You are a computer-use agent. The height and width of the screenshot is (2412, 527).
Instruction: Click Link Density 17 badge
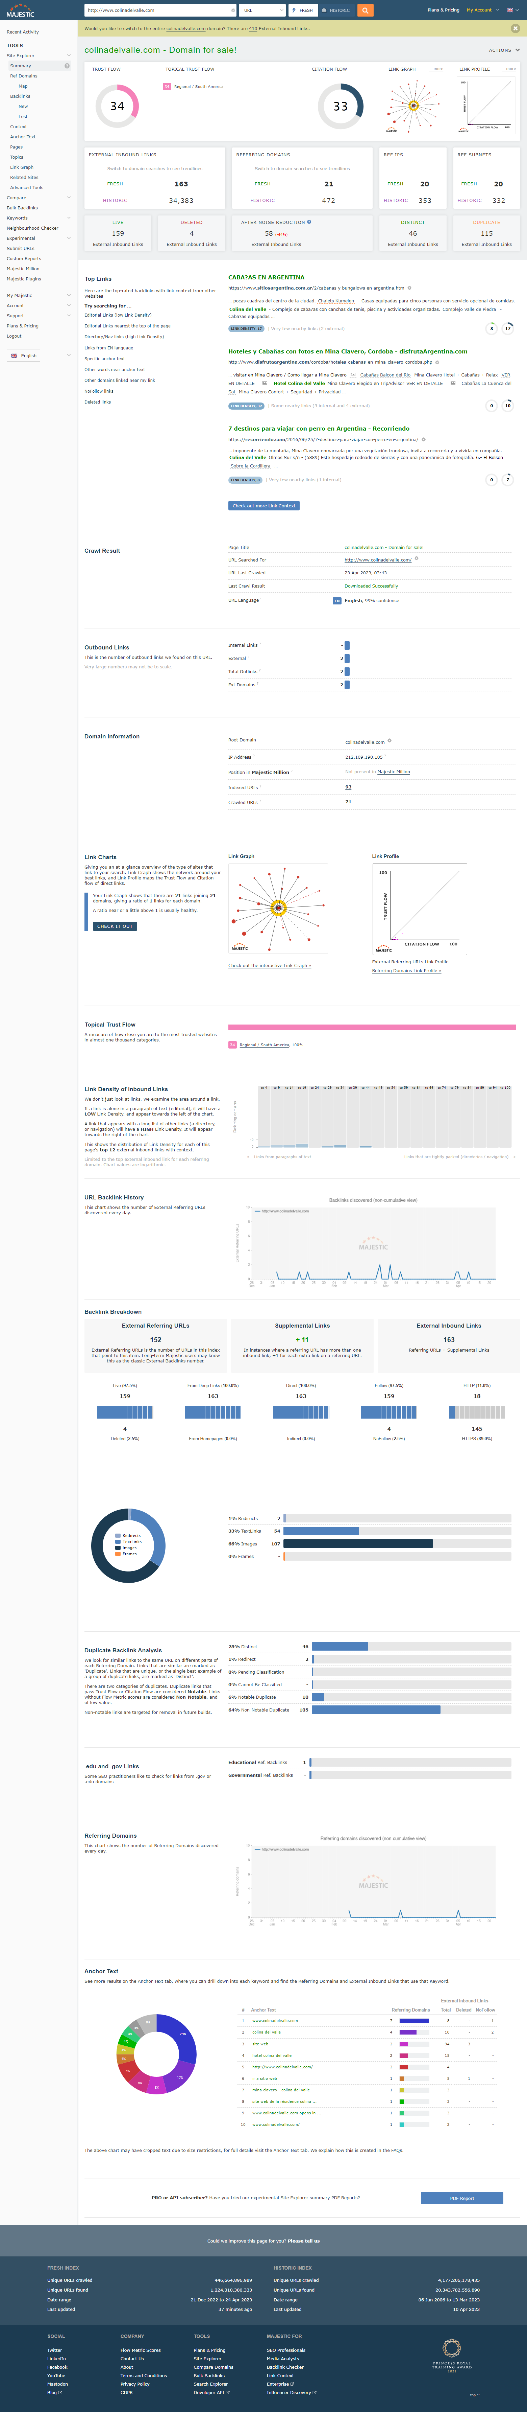247,329
